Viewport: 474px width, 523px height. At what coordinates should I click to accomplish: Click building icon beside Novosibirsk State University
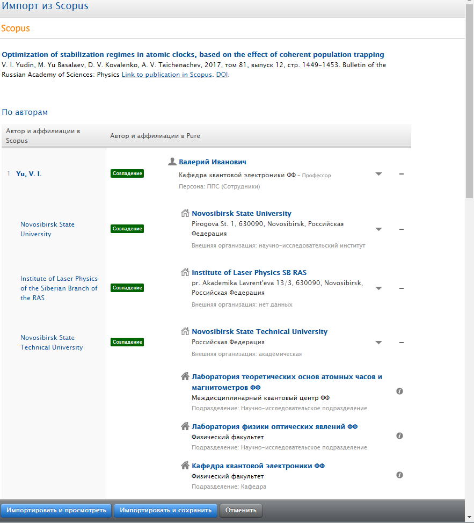coord(185,213)
